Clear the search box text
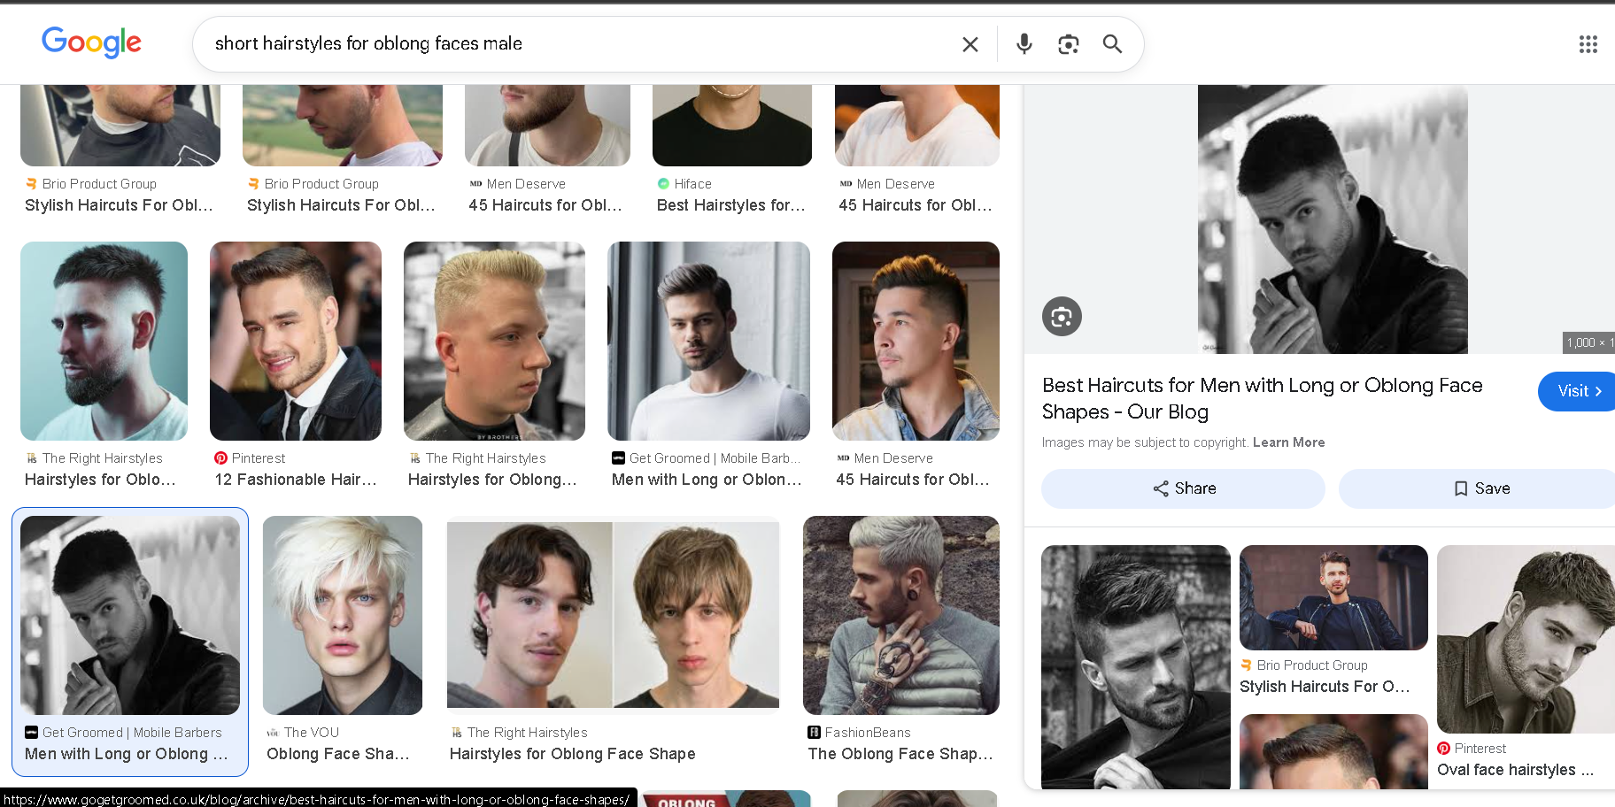This screenshot has width=1615, height=807. tap(970, 44)
